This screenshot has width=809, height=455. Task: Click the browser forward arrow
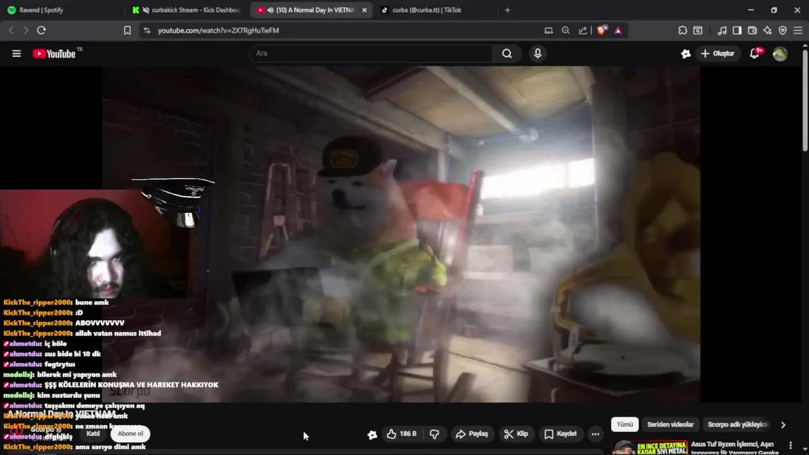click(x=26, y=30)
